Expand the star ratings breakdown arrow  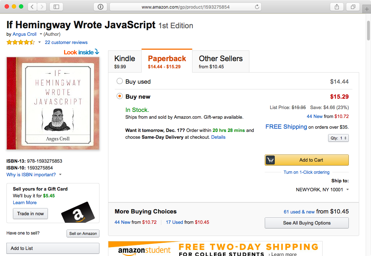[39, 42]
